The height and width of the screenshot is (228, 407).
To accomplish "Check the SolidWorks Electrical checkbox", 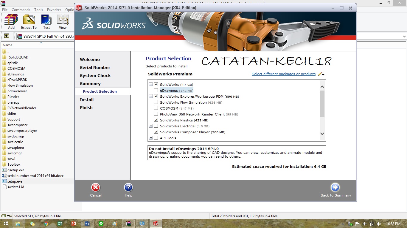I will 156,126.
